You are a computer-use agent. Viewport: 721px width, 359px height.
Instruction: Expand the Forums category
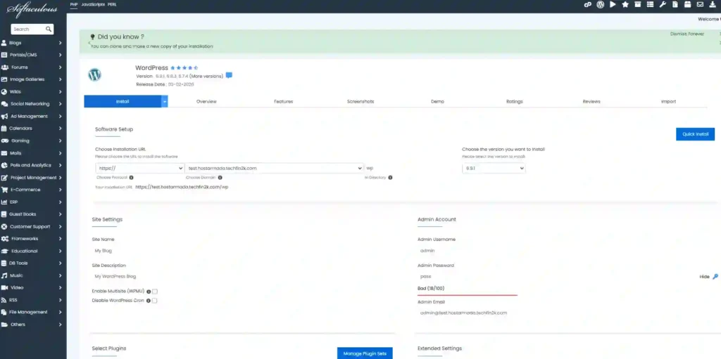(x=32, y=67)
